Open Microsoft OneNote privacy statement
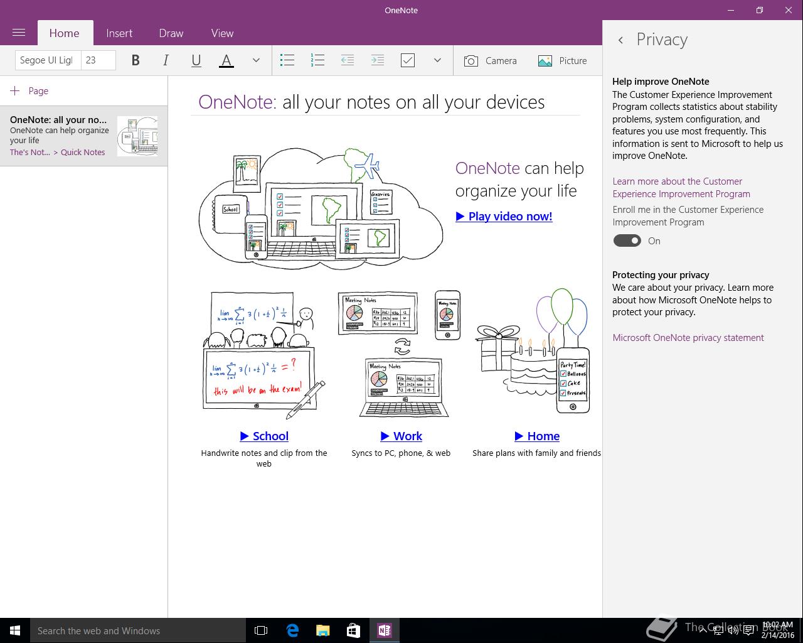 688,338
